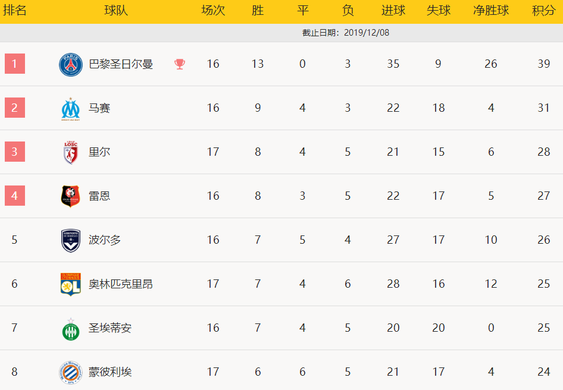Viewport: 563px width, 390px height.
Task: Select the 奥林匹克里昂 team name
Action: [121, 284]
